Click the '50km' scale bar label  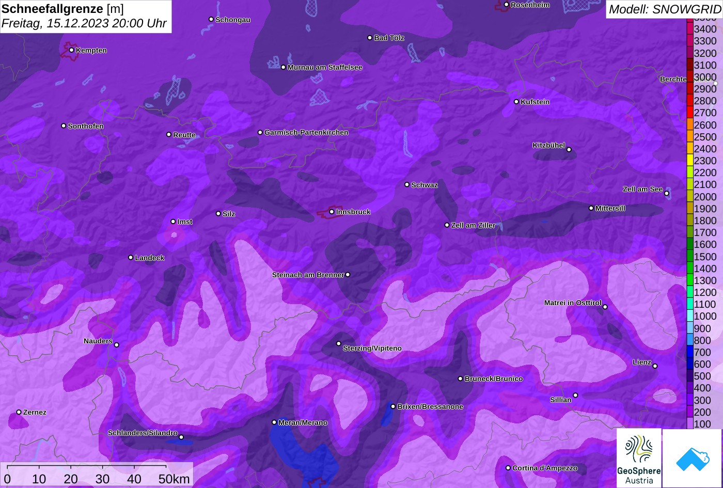tap(174, 479)
